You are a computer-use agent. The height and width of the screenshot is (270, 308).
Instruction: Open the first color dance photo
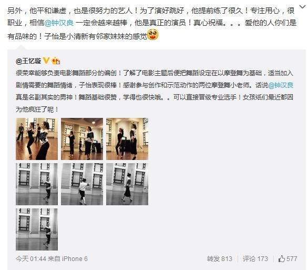[x=37, y=139]
